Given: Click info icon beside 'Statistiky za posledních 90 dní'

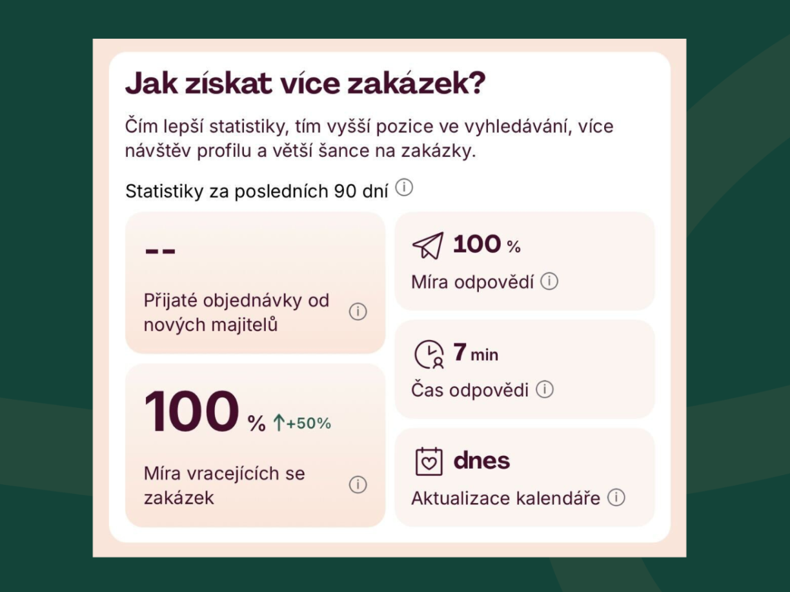Looking at the screenshot, I should [x=404, y=188].
